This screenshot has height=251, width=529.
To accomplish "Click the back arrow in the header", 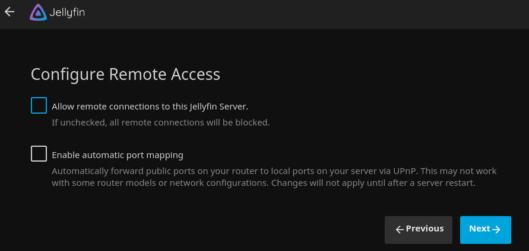I will pos(9,12).
